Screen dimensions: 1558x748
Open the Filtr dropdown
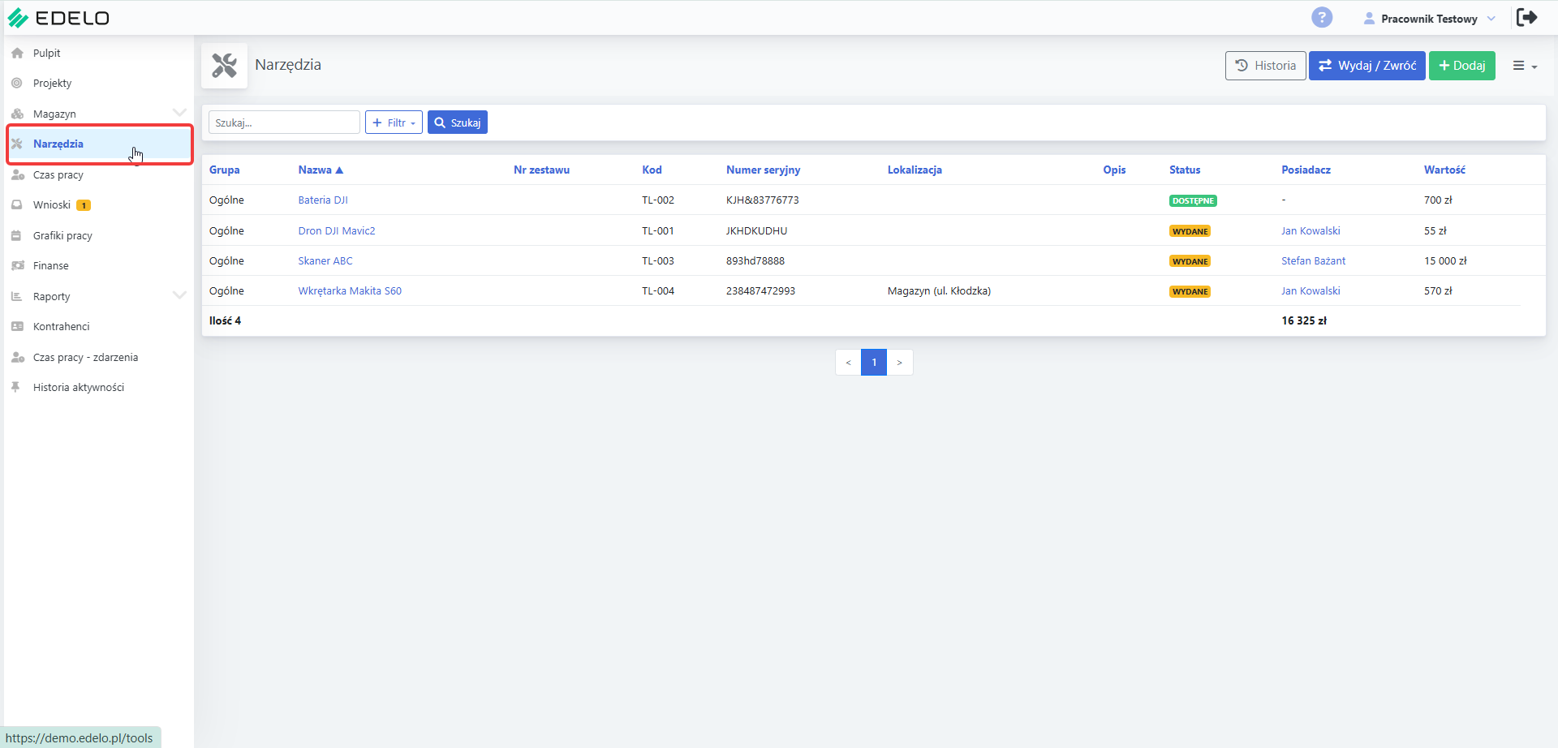pos(394,123)
